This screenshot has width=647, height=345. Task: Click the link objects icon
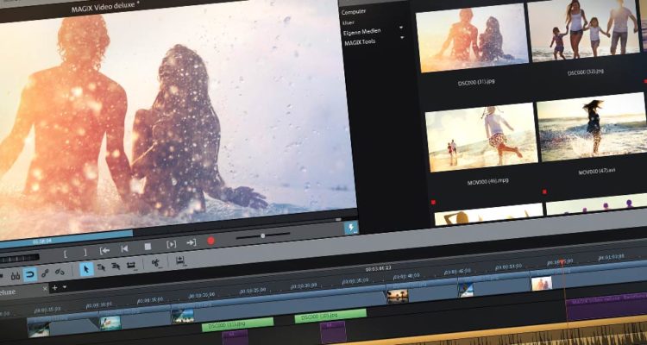click(45, 273)
